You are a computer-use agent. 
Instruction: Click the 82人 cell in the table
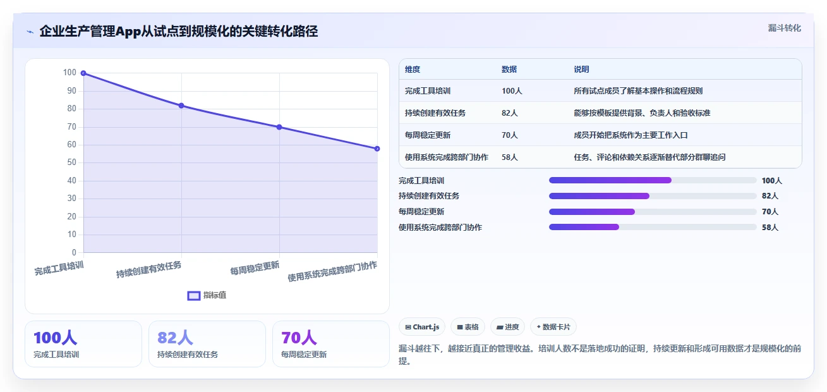[510, 113]
